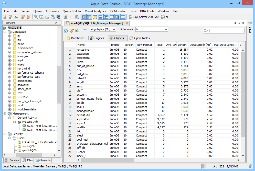Click the table's horizontal scrollbar

(x=107, y=160)
